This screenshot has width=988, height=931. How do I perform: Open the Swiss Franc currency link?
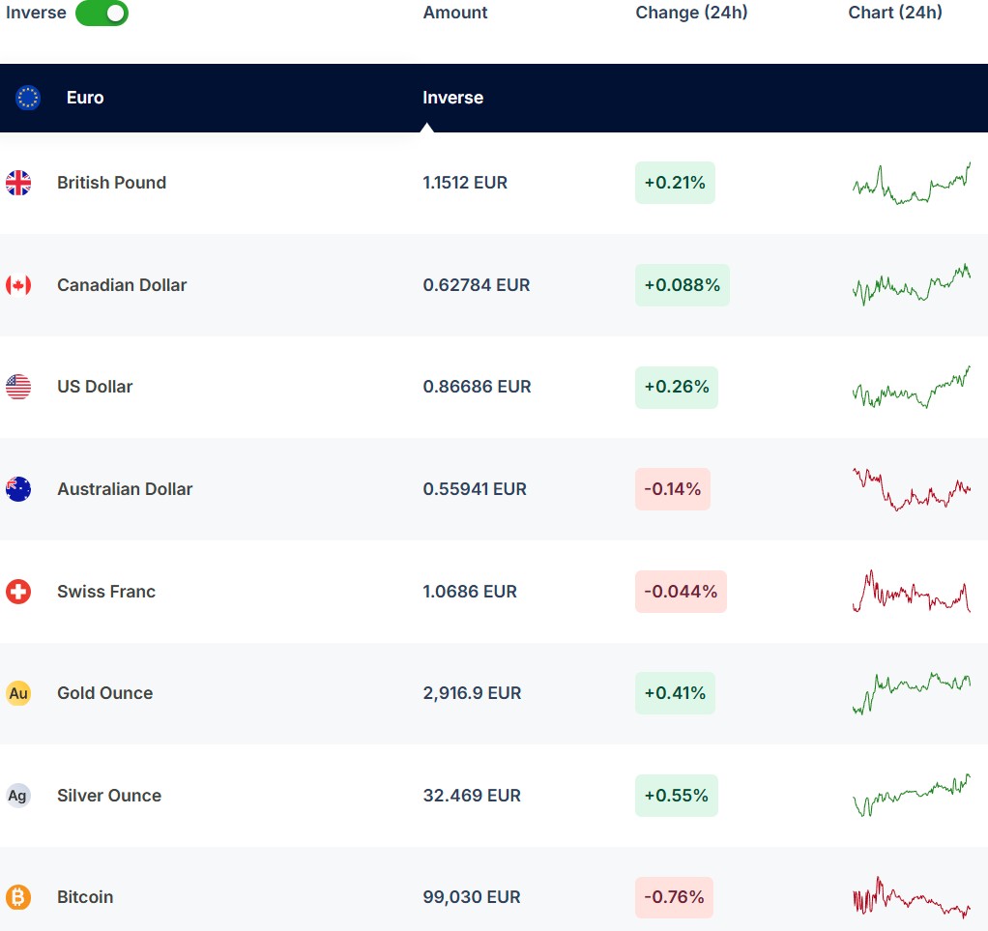coord(105,592)
